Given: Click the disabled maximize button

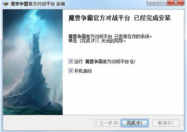Looking at the screenshot, I should (162, 2).
